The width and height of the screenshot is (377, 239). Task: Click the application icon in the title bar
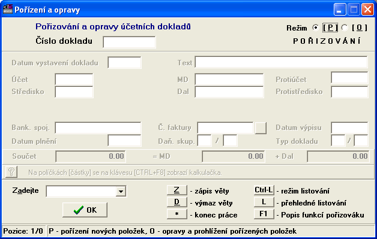7,10
